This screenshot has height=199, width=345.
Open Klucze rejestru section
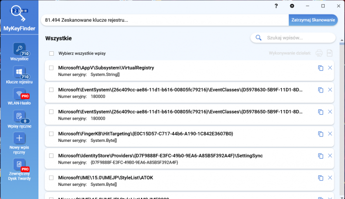(x=19, y=75)
